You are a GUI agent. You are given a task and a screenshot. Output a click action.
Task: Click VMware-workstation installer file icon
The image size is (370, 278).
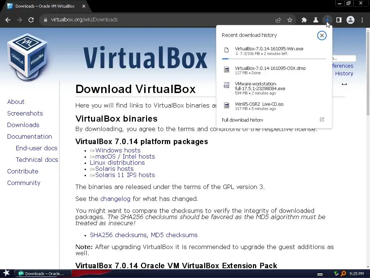227,85
